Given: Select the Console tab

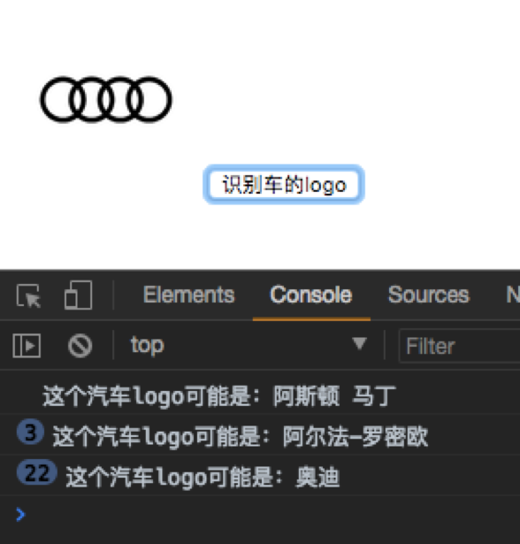Looking at the screenshot, I should (311, 295).
